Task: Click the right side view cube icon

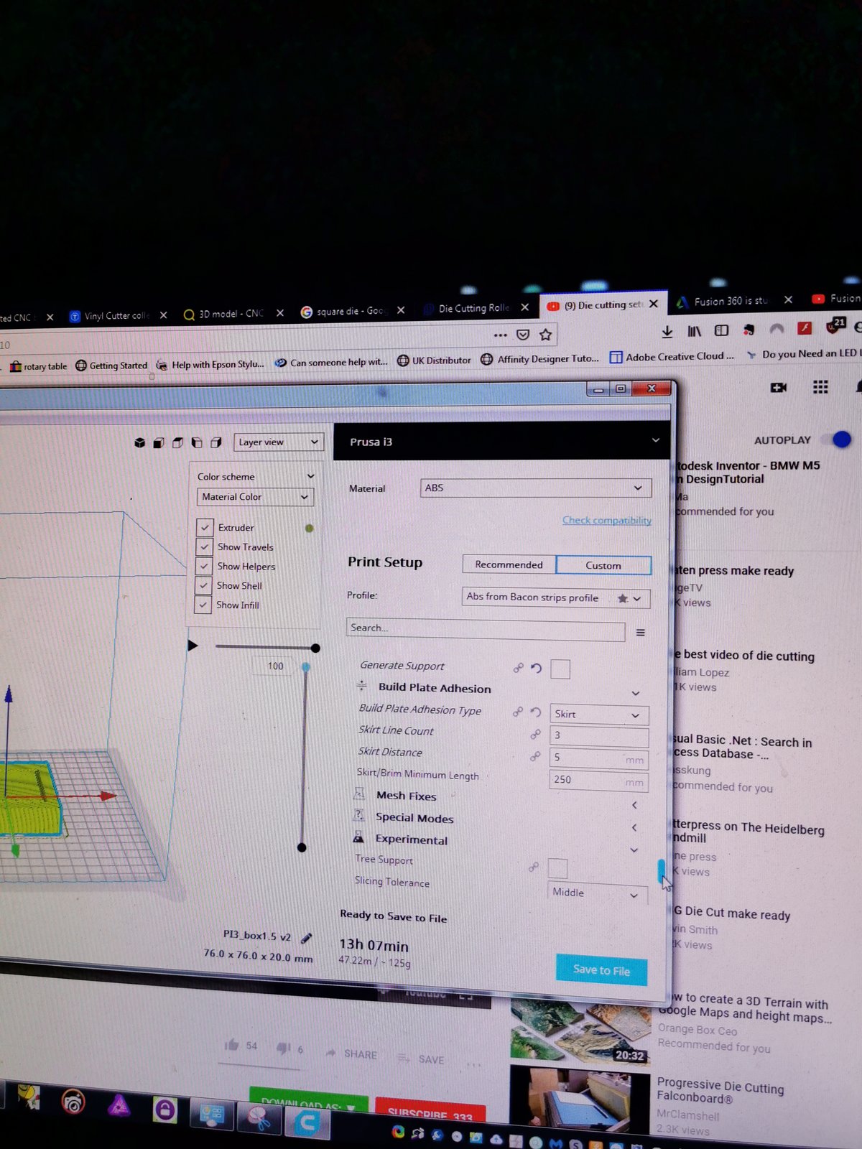Action: pyautogui.click(x=215, y=442)
